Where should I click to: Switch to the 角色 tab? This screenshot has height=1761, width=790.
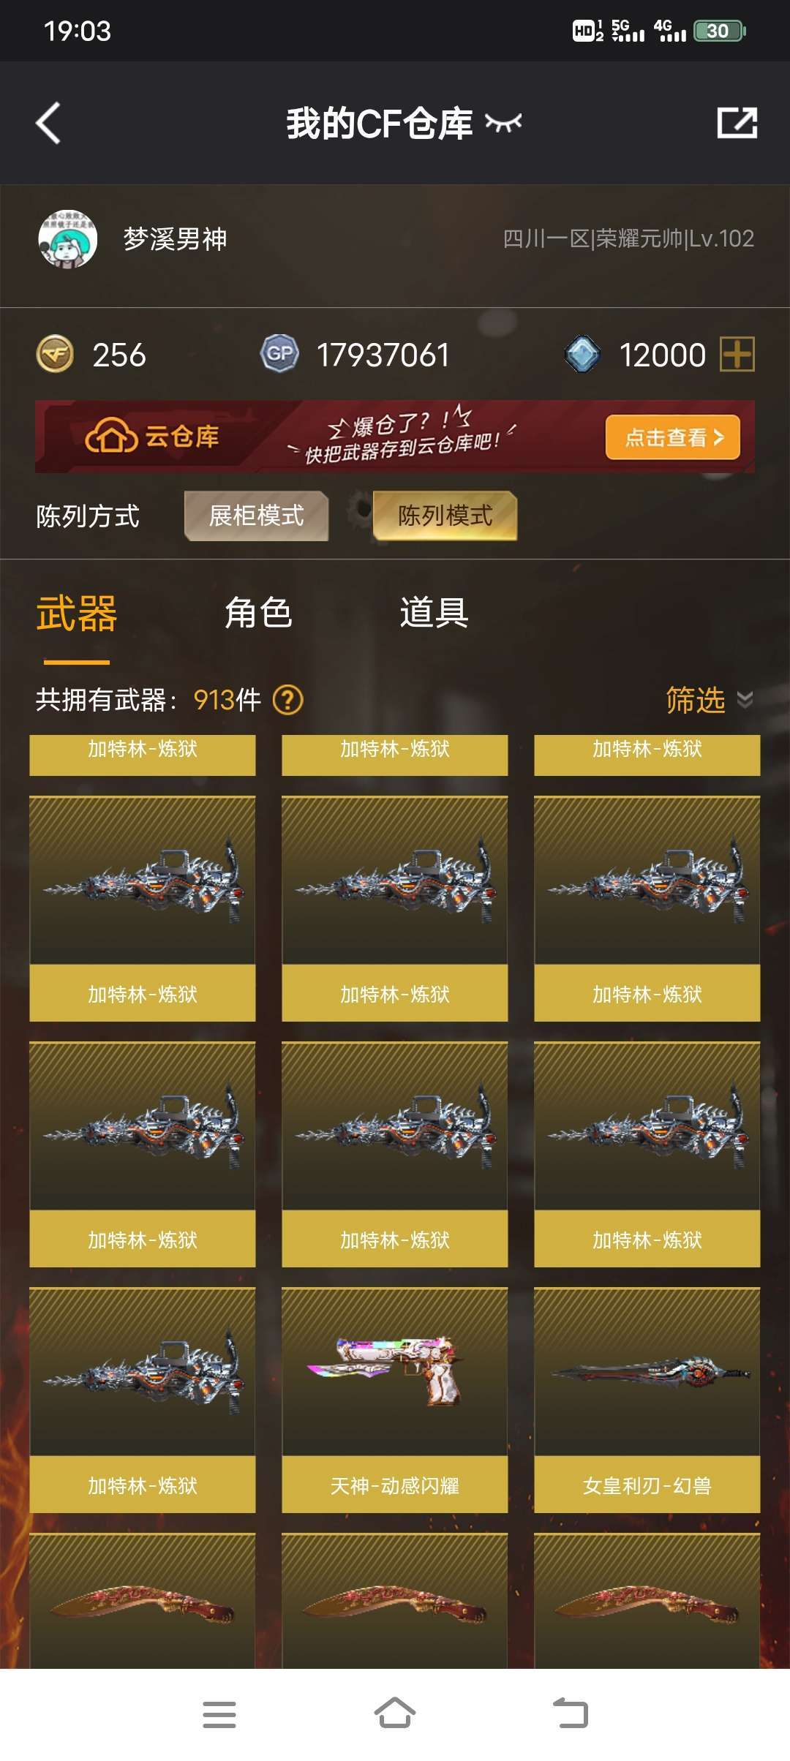click(258, 613)
